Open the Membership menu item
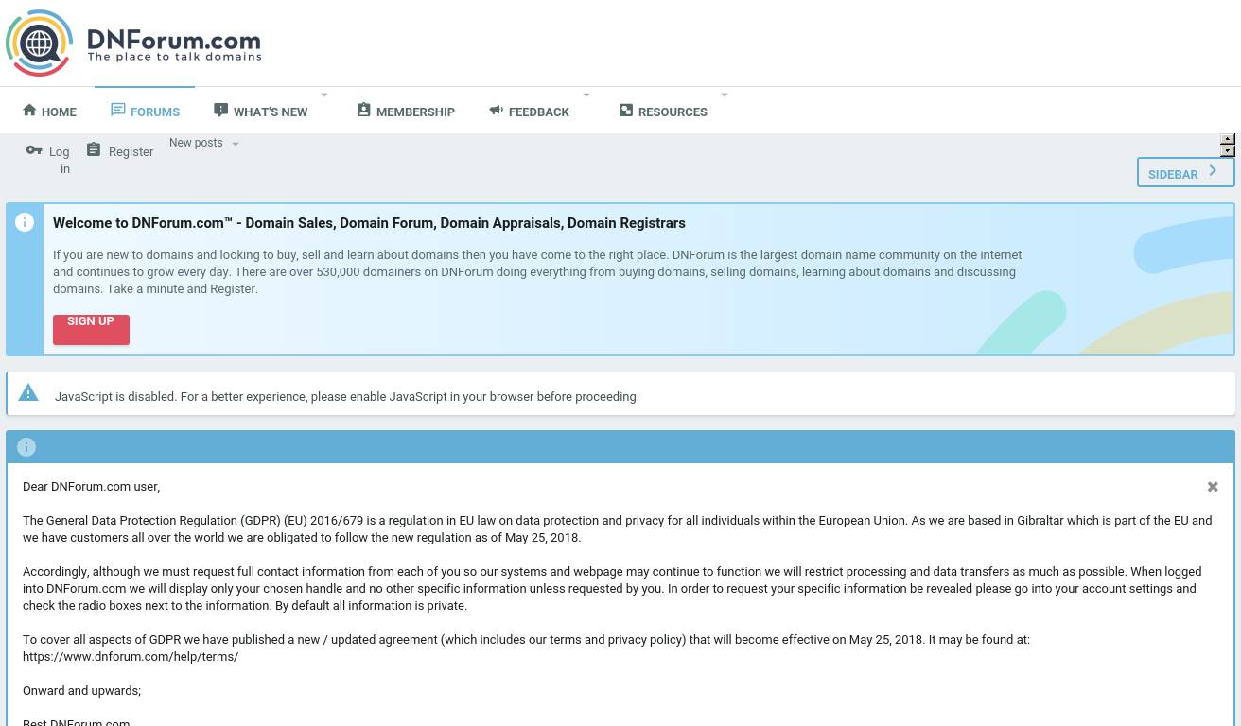 415,112
